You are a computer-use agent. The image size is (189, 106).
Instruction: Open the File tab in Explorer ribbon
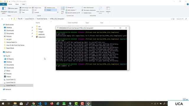(3, 4)
